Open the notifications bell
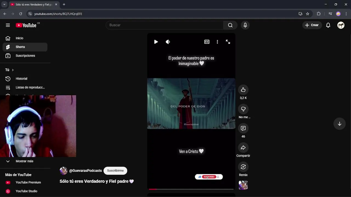 coord(328,25)
